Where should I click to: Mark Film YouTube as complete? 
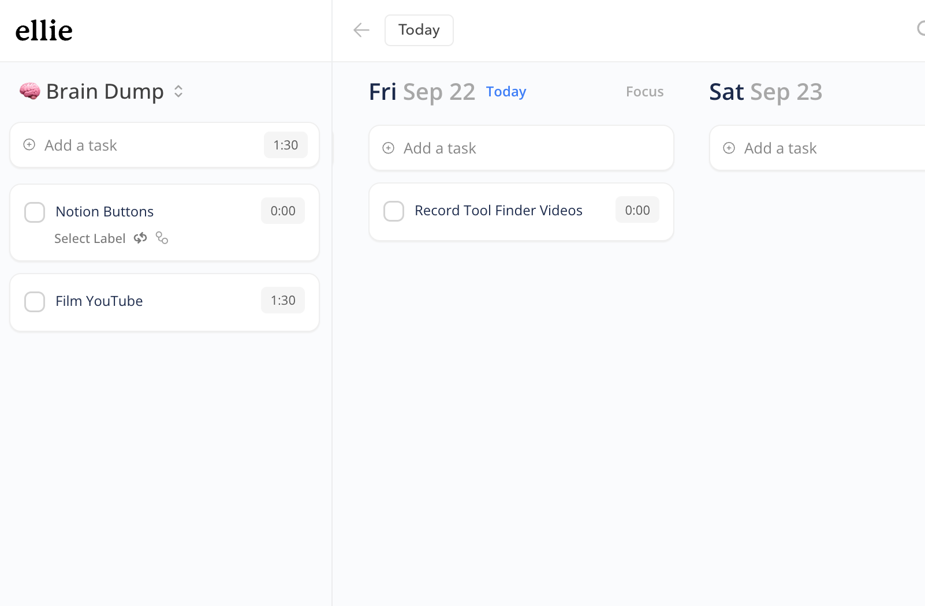[x=35, y=301]
